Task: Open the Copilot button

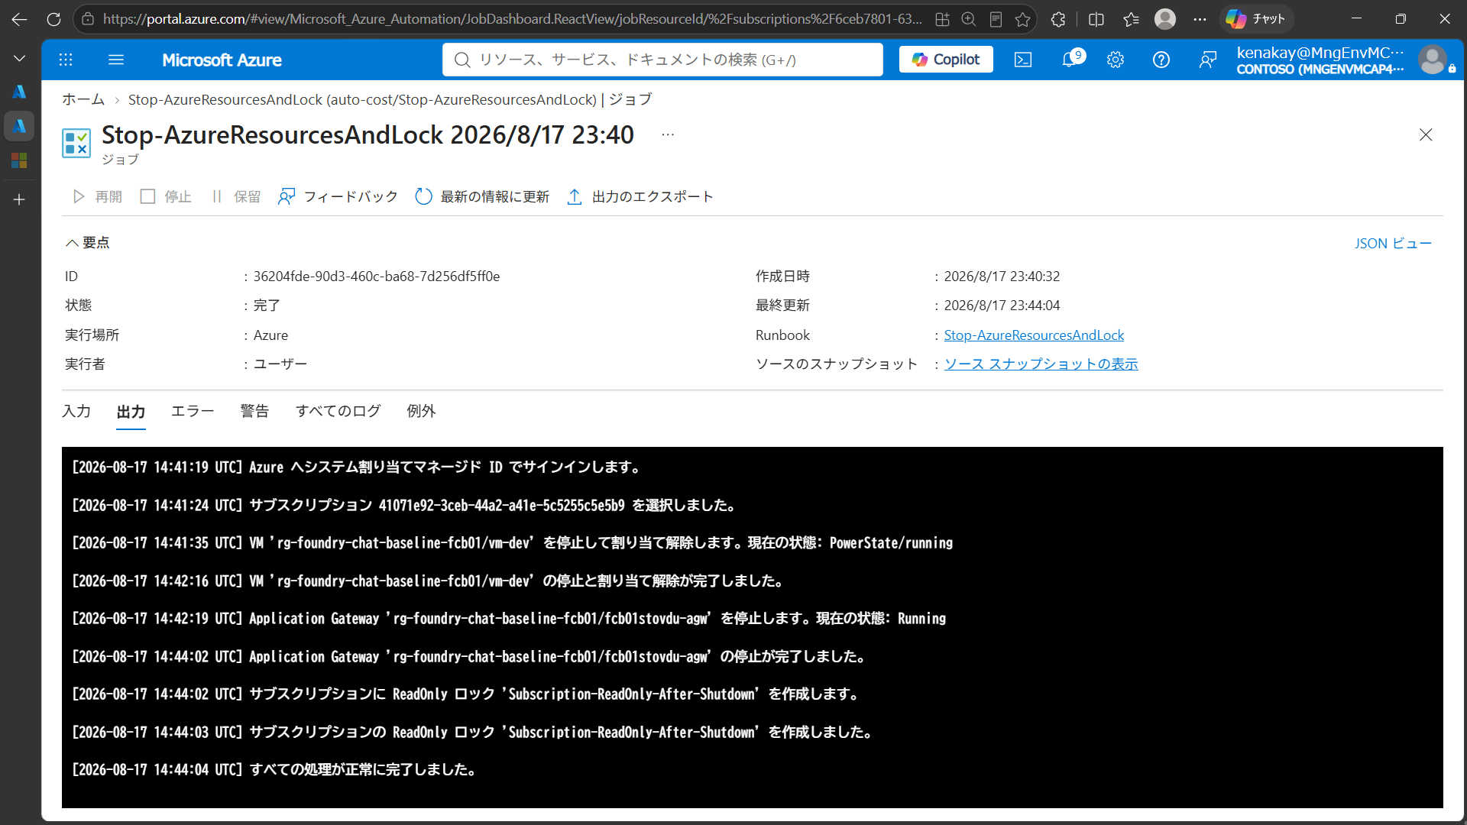Action: pyautogui.click(x=946, y=60)
